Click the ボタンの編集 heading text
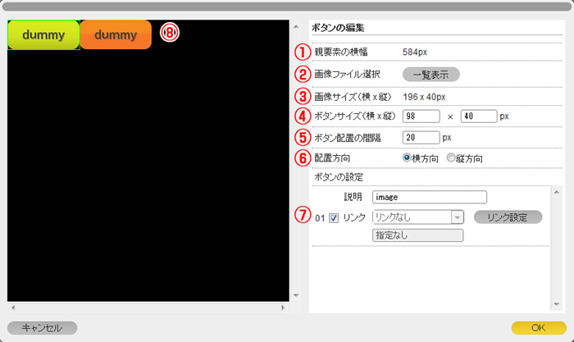This screenshot has height=342, width=574. pyautogui.click(x=338, y=28)
